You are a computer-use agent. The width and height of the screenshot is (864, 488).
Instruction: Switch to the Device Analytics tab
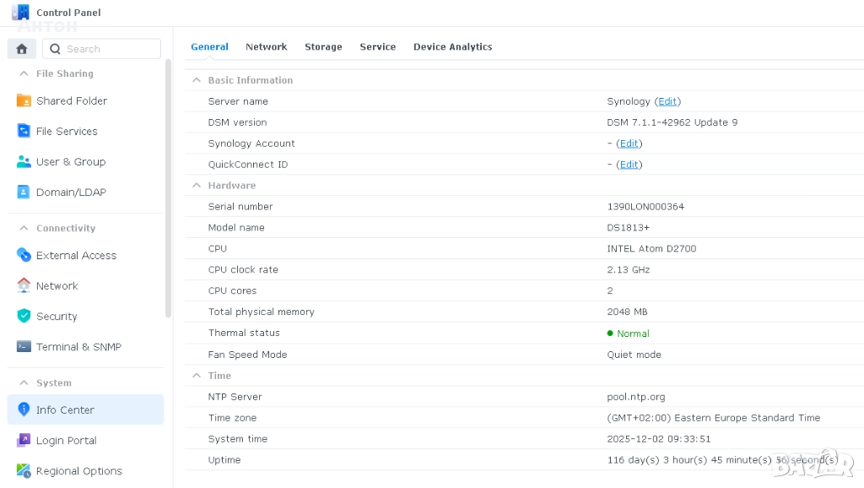(452, 46)
